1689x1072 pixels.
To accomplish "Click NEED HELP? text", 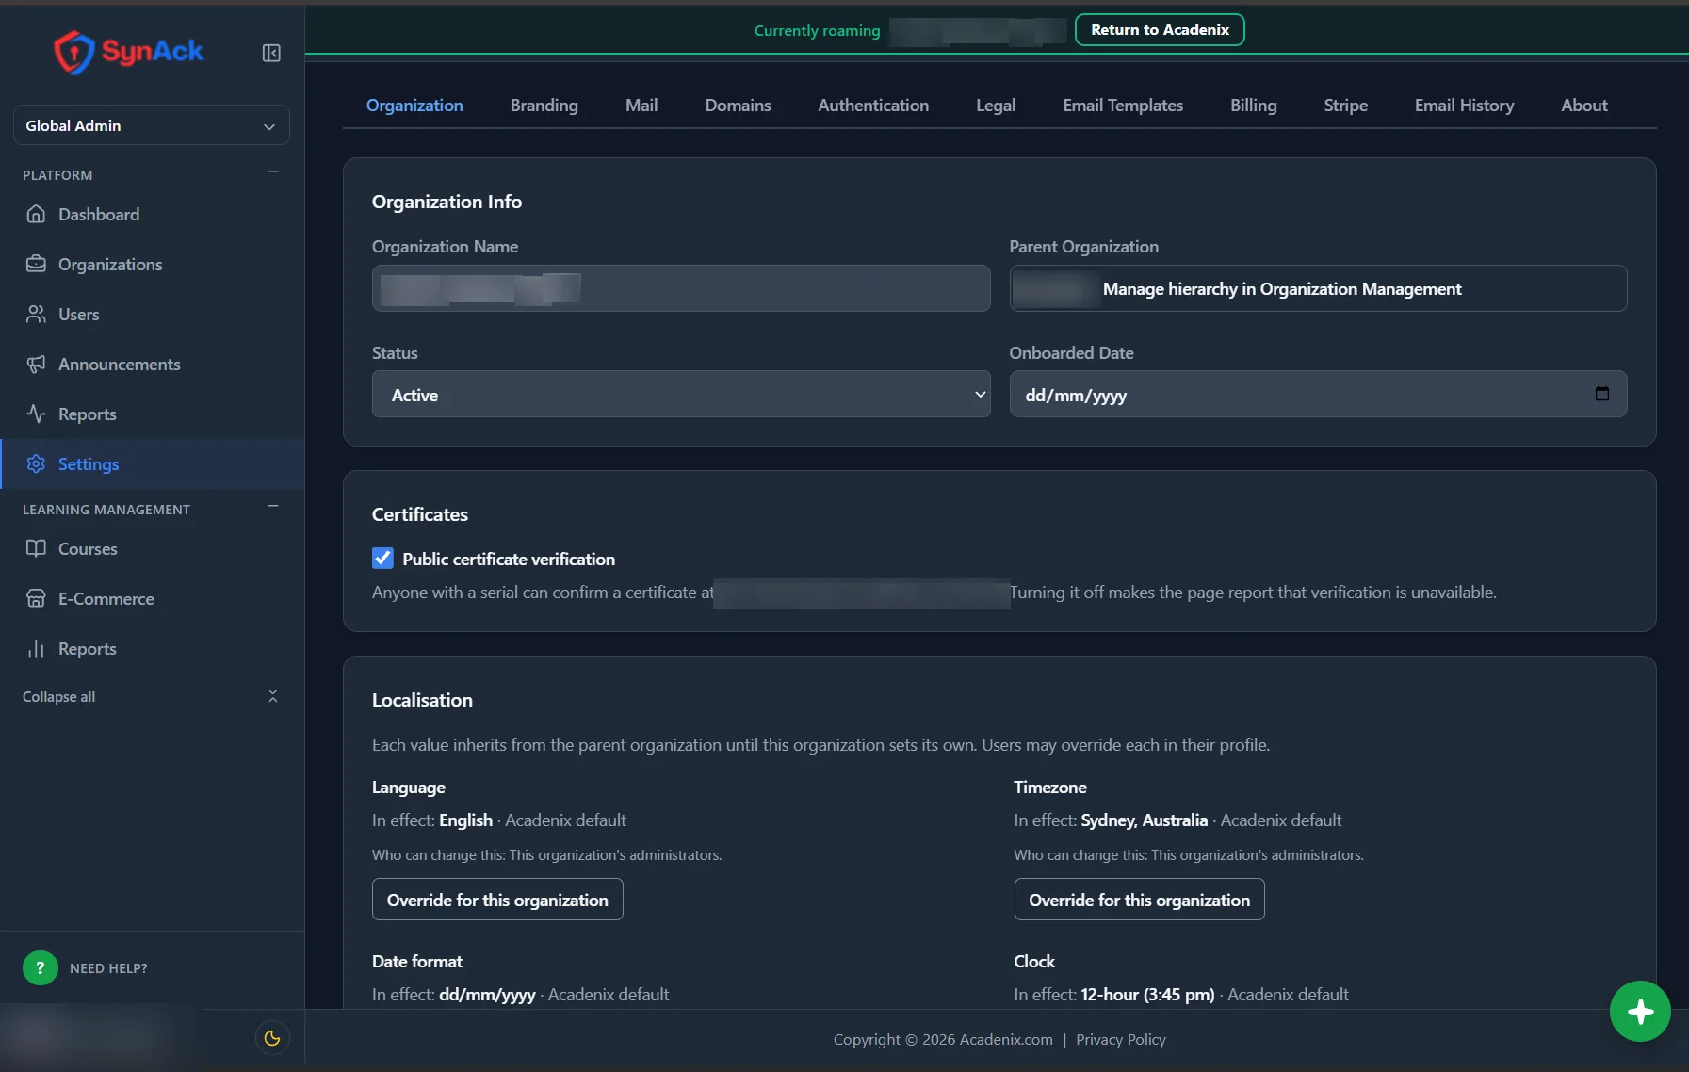I will pos(108,968).
